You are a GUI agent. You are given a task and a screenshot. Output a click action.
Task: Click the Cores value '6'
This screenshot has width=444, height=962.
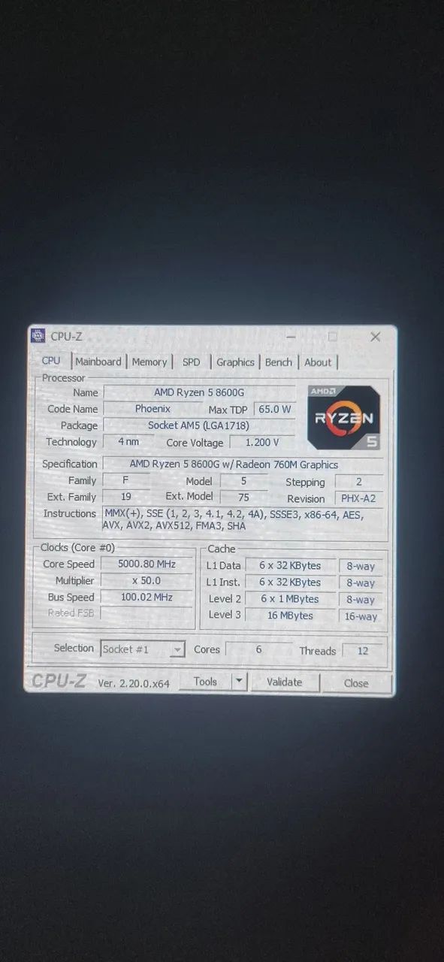258,649
